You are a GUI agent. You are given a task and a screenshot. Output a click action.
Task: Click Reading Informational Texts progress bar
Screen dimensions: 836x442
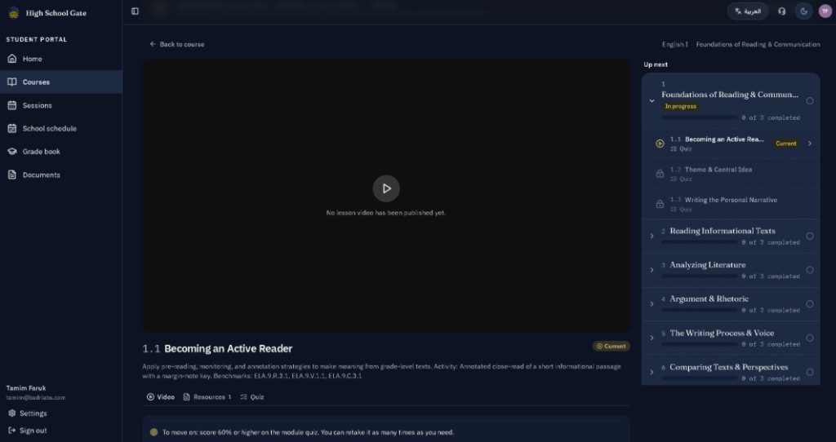699,242
